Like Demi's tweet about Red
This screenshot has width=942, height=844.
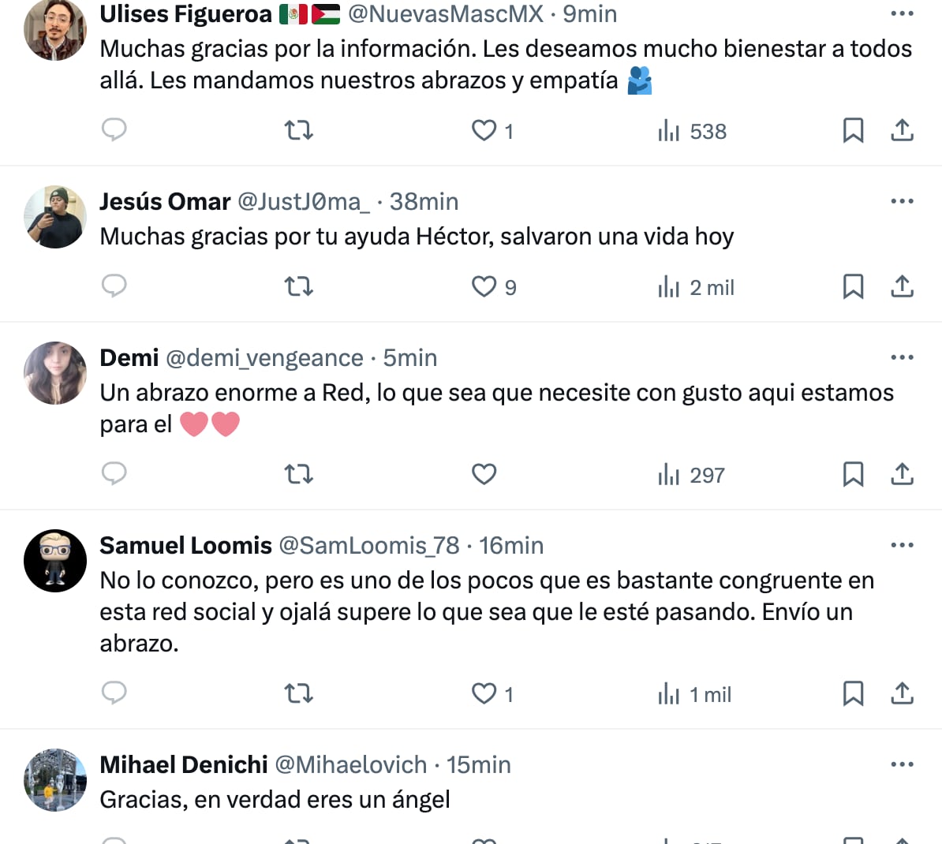point(484,474)
